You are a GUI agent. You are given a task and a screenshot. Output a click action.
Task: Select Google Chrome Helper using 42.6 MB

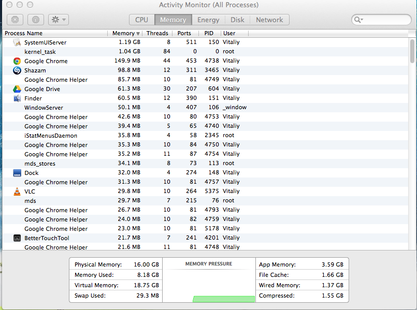[205, 117]
